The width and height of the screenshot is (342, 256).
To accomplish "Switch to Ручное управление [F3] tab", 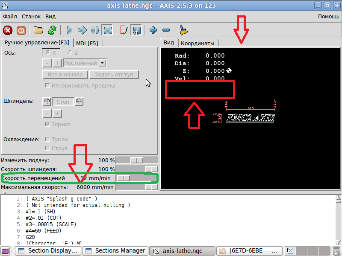I will tap(37, 43).
